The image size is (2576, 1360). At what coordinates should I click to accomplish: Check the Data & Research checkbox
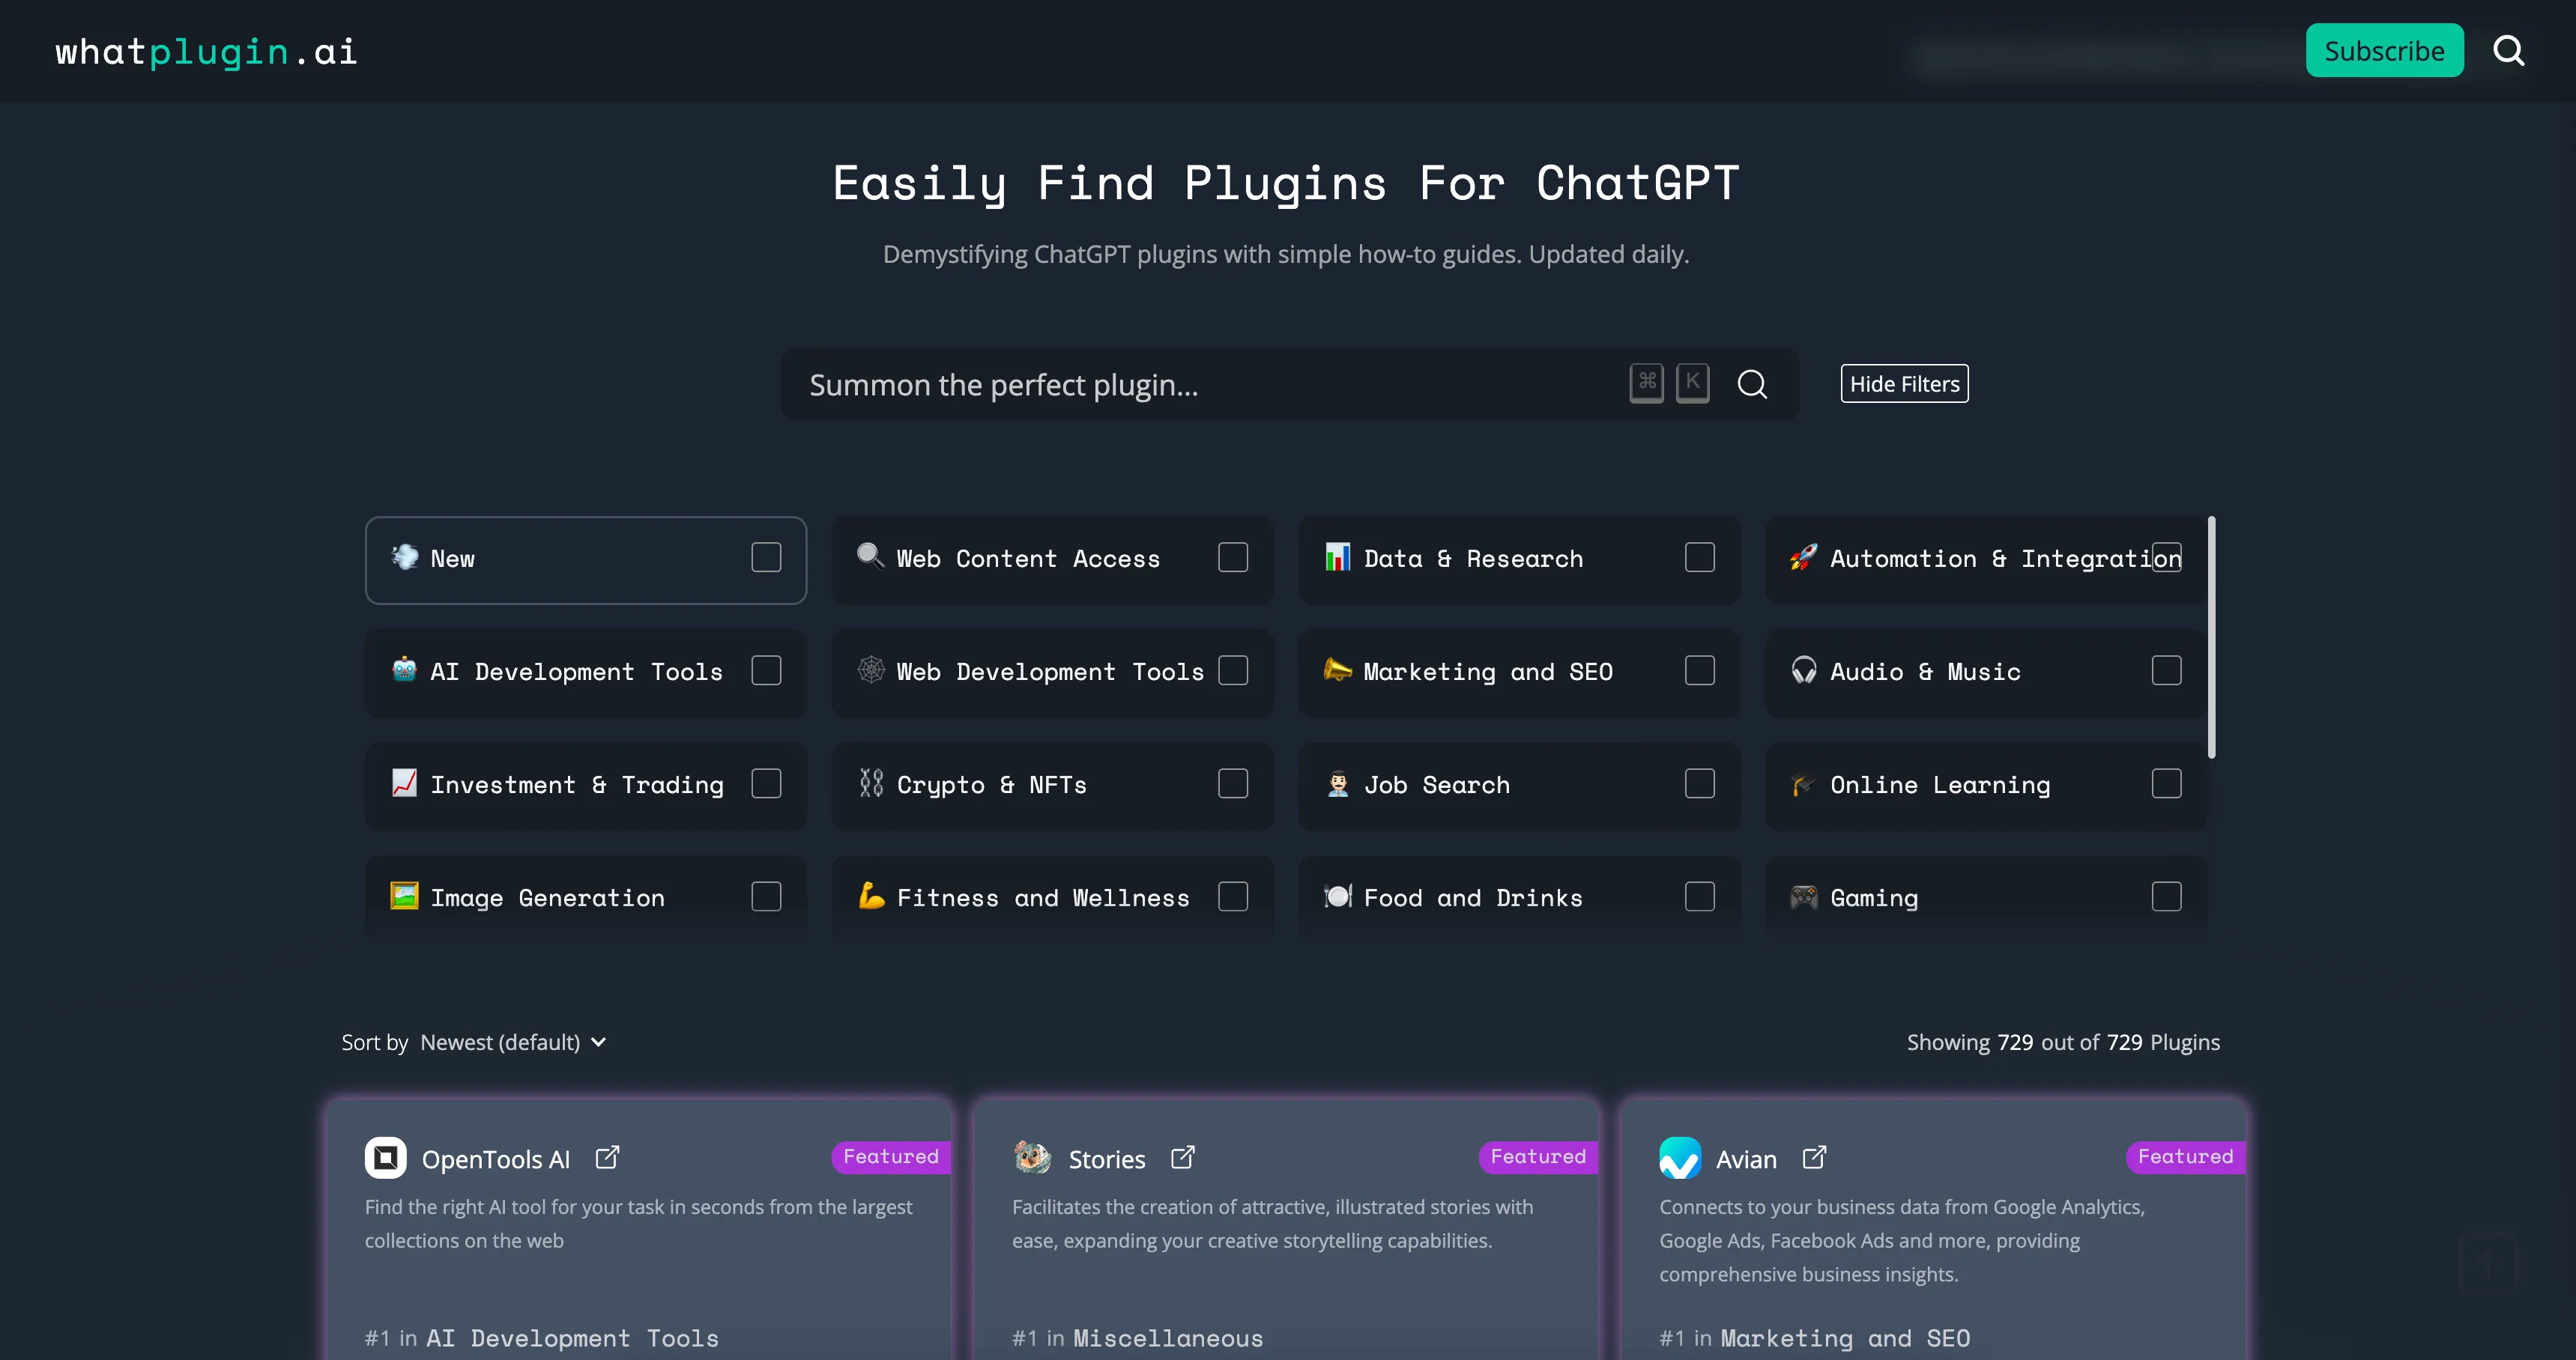click(x=1699, y=558)
